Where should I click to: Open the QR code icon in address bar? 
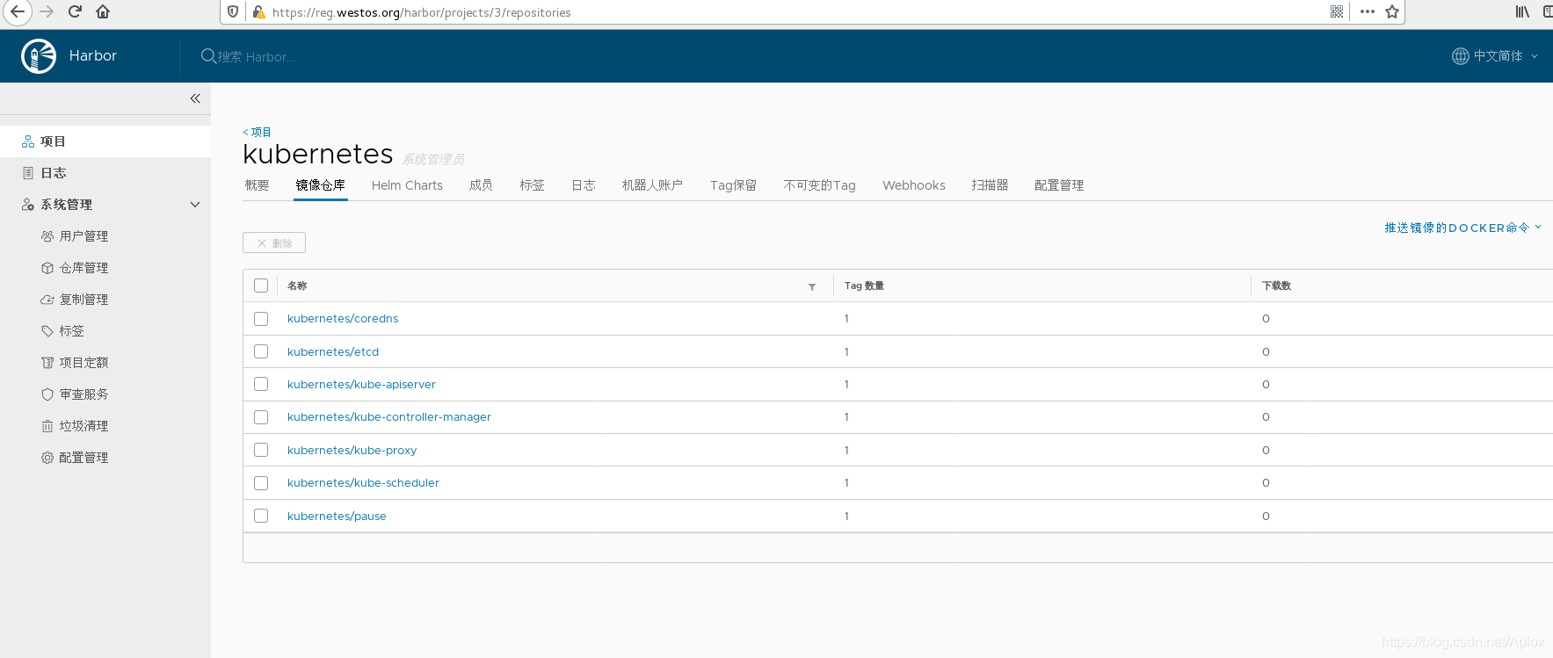(x=1337, y=11)
